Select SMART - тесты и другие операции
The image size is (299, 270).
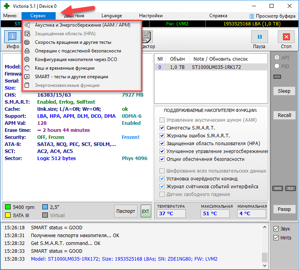click(82, 77)
